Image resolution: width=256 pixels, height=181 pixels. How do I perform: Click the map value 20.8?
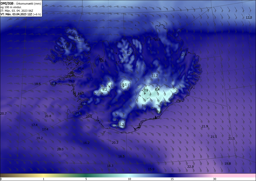[48, 116]
